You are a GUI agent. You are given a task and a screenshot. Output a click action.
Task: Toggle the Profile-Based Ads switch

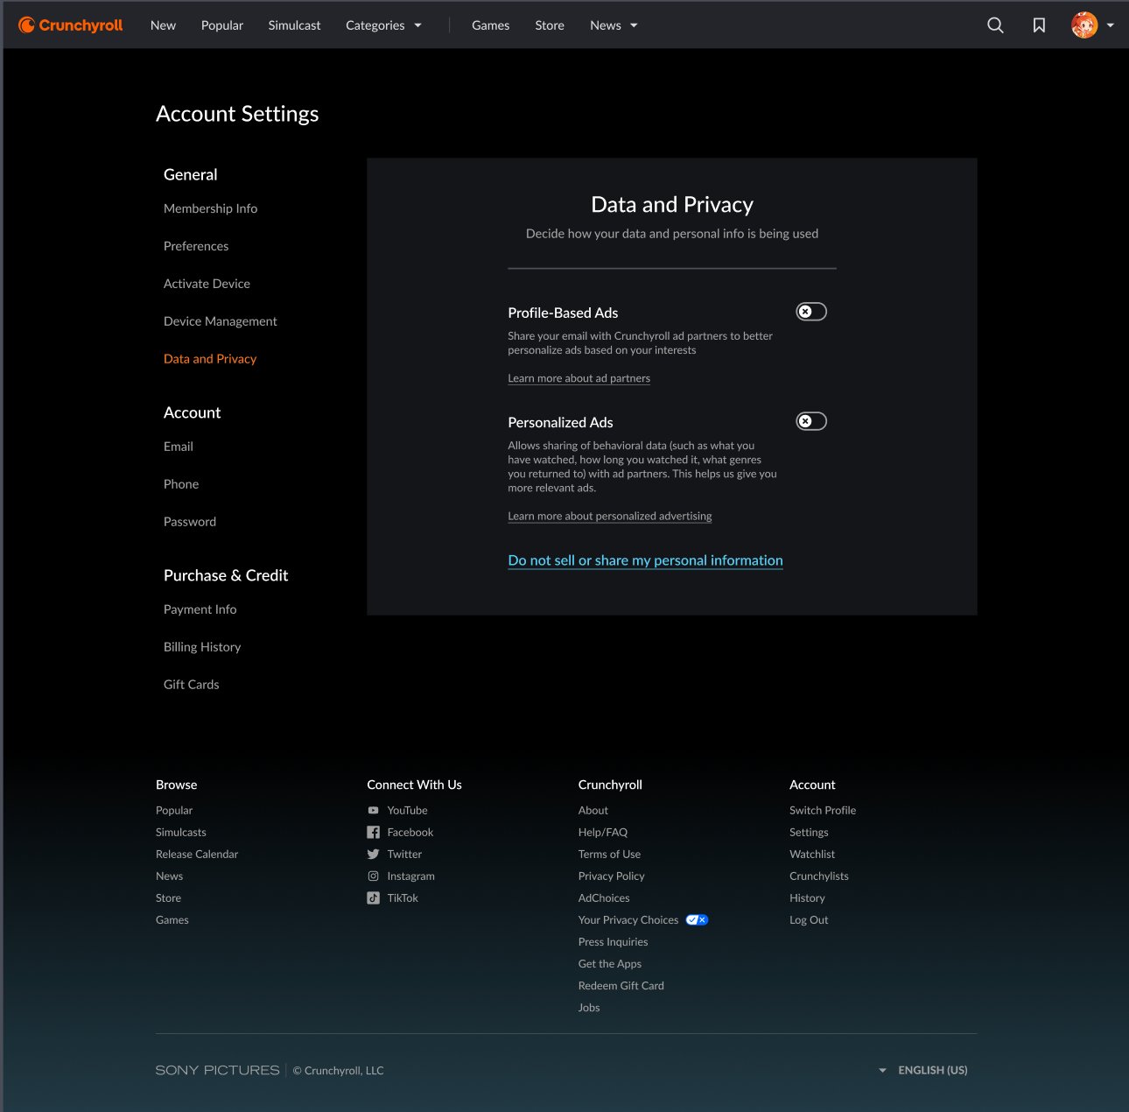[811, 312]
